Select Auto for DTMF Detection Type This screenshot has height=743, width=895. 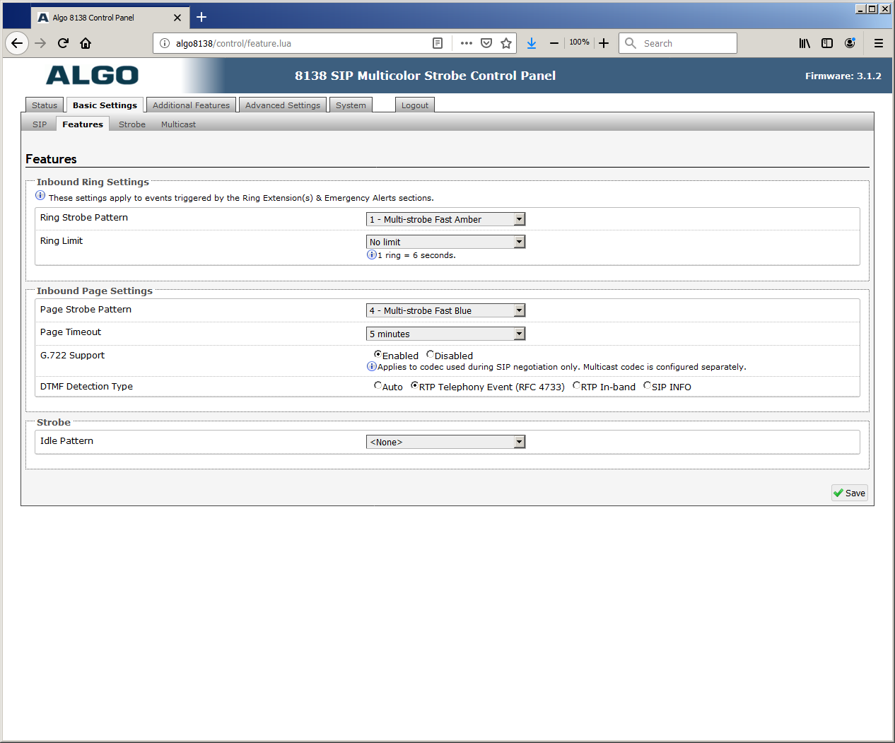point(378,386)
